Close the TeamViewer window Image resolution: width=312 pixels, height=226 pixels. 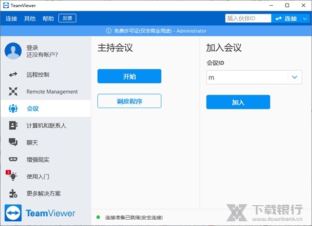tap(303, 5)
